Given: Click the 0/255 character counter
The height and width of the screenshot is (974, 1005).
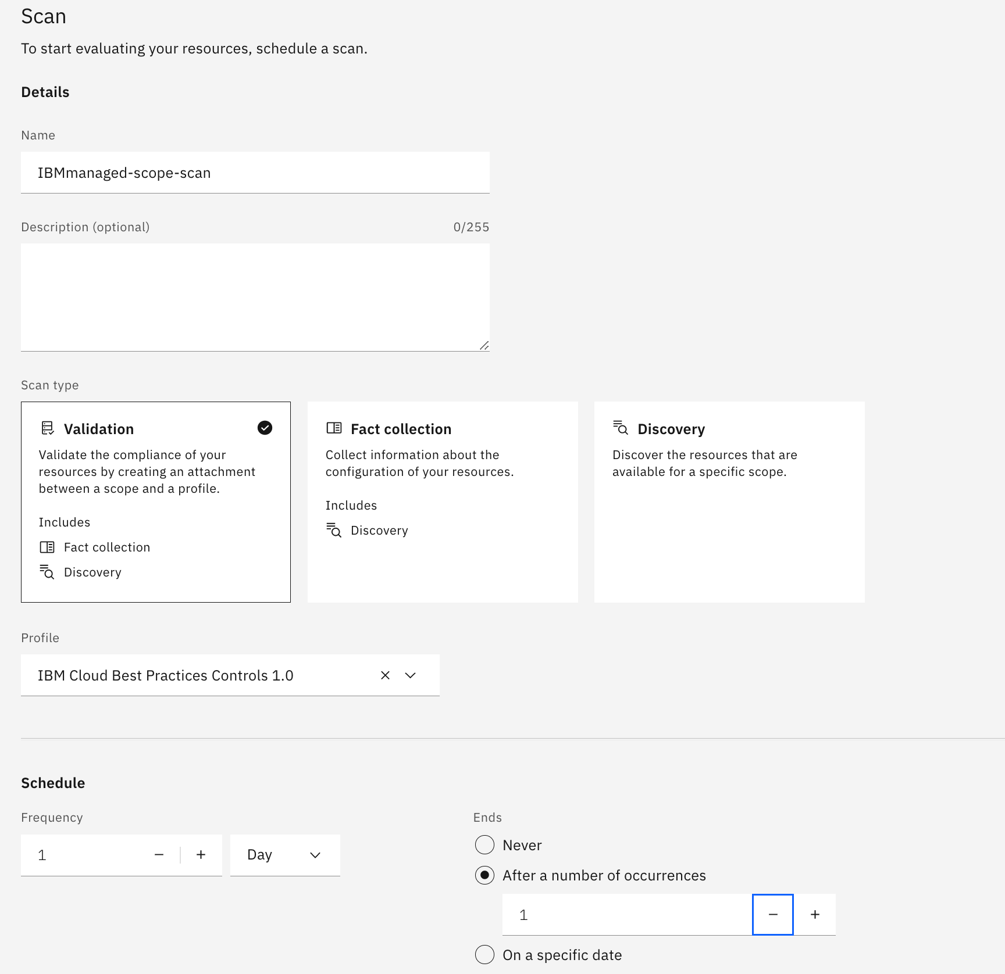Looking at the screenshot, I should [x=471, y=227].
